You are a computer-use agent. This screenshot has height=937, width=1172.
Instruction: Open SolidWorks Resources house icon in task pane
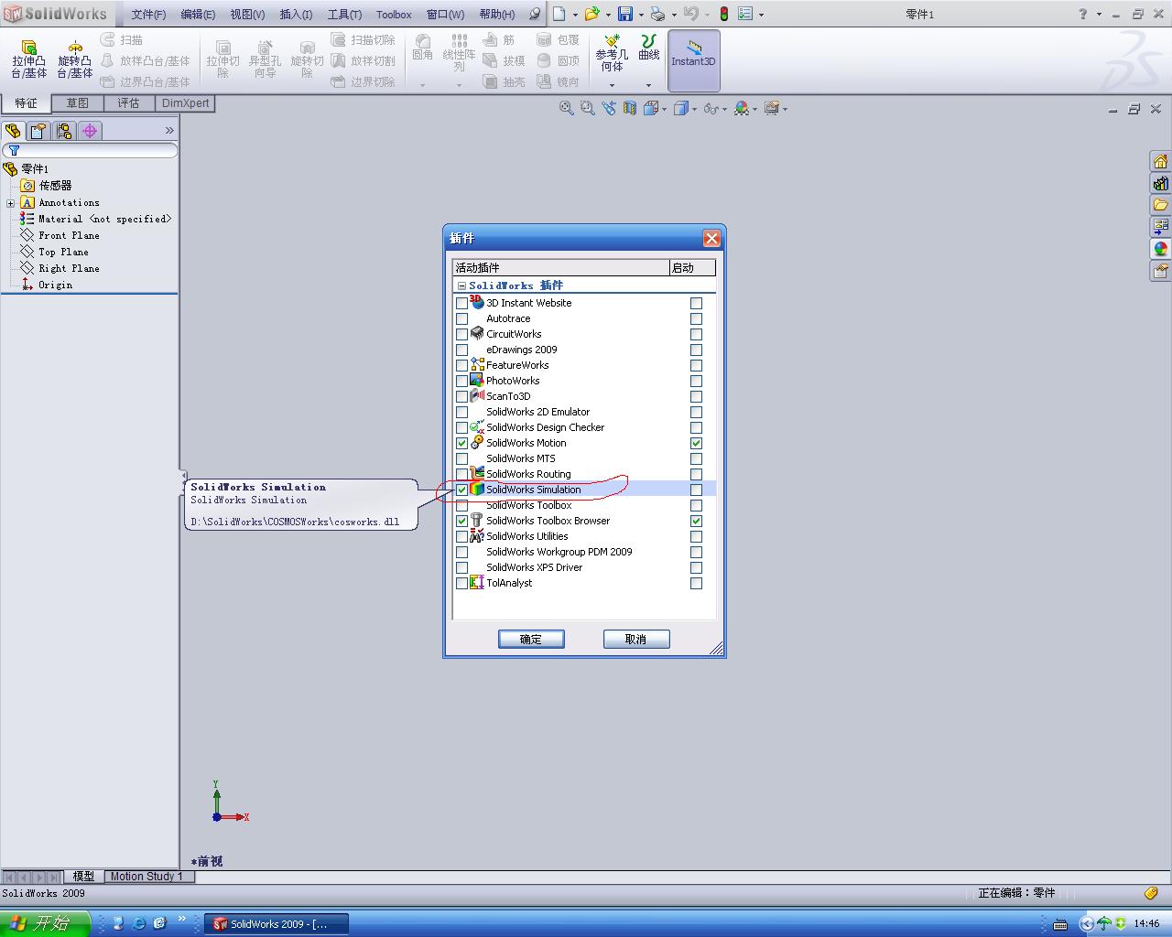click(1160, 162)
